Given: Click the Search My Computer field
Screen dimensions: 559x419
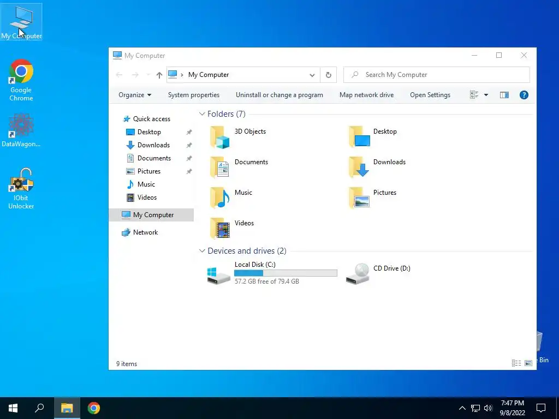Looking at the screenshot, I should coord(436,75).
